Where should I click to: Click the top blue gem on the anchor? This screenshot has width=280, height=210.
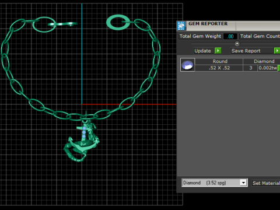[x=84, y=128]
